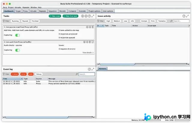
Task: Click the Issue activity filter funnel icon
Action: pyautogui.click(x=98, y=21)
